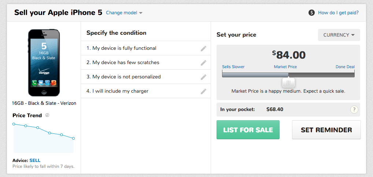Edit the include my charger pencil

click(204, 91)
